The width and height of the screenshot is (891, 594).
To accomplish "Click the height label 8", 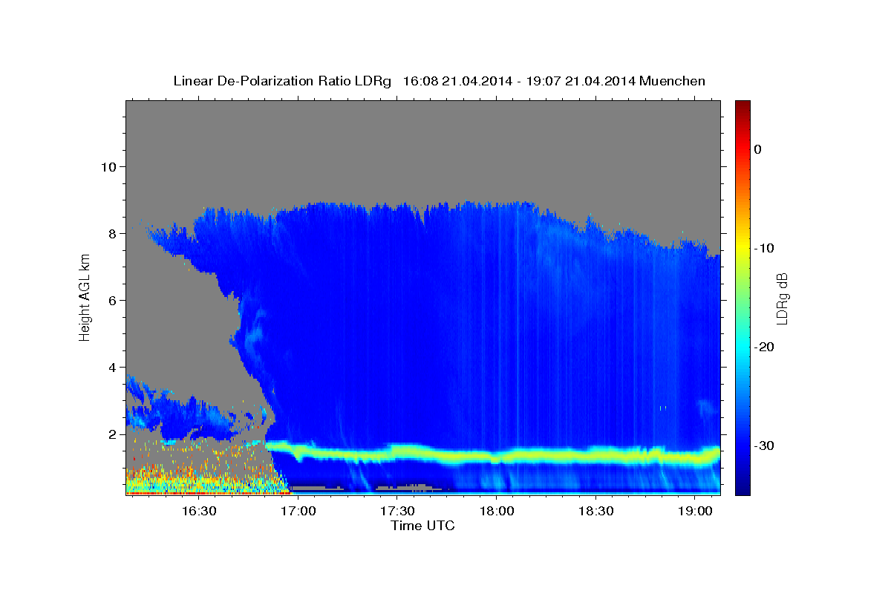I will tap(111, 233).
